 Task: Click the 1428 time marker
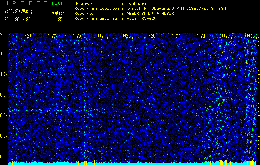[x=201, y=36]
